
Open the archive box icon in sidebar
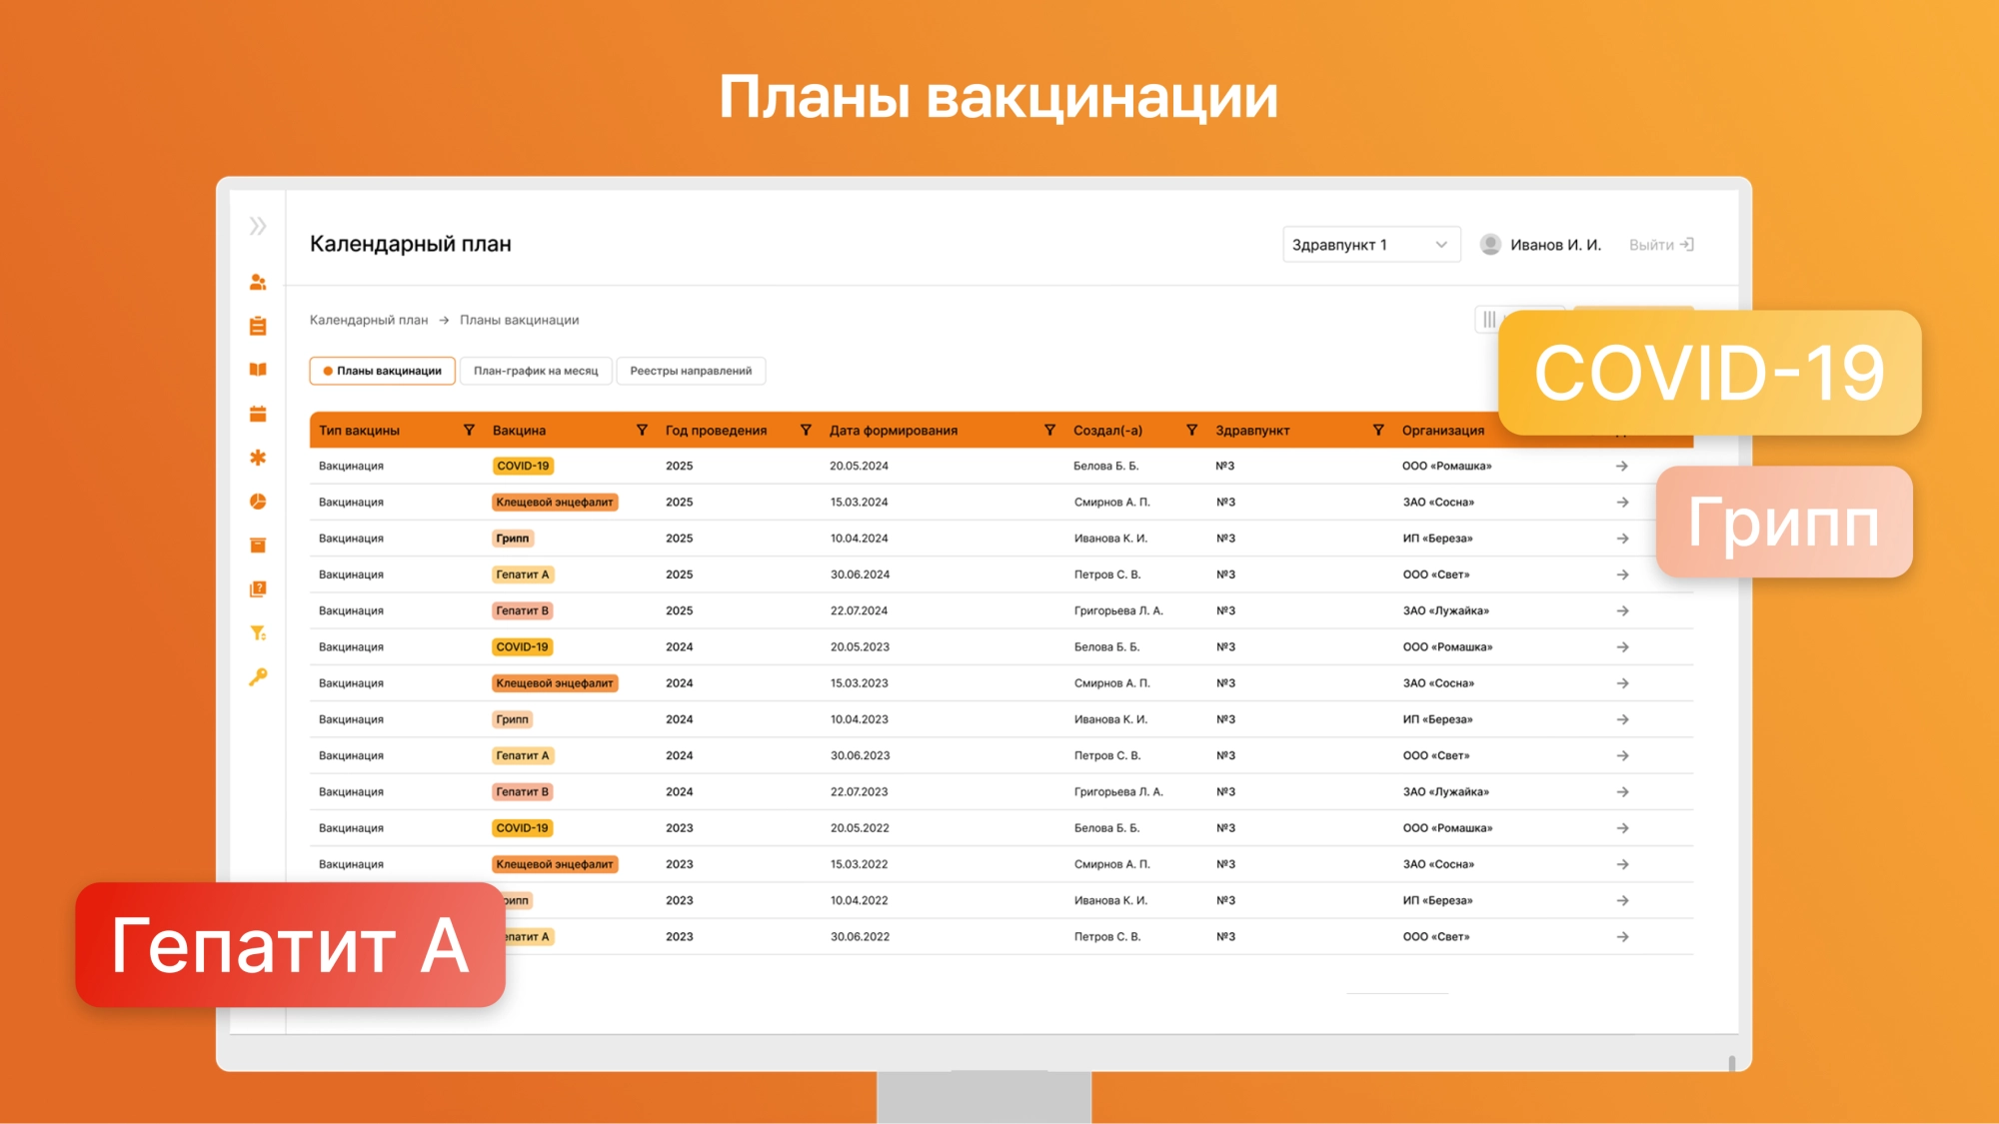(x=258, y=545)
